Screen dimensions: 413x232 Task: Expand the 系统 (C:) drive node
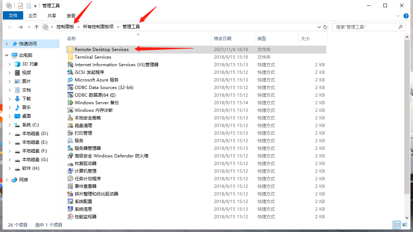(10, 125)
